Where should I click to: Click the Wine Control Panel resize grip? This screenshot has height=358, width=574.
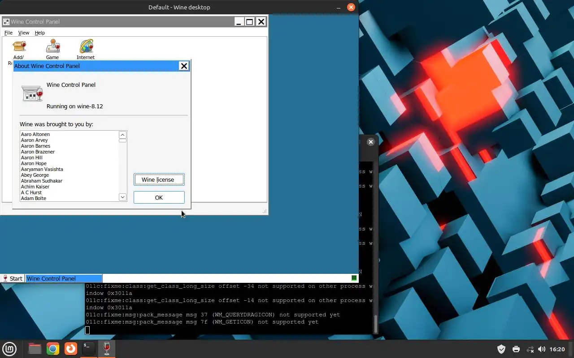(265, 211)
